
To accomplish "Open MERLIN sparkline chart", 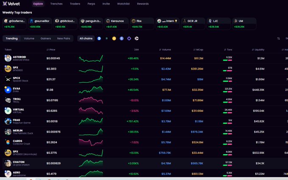I will 91,132.
